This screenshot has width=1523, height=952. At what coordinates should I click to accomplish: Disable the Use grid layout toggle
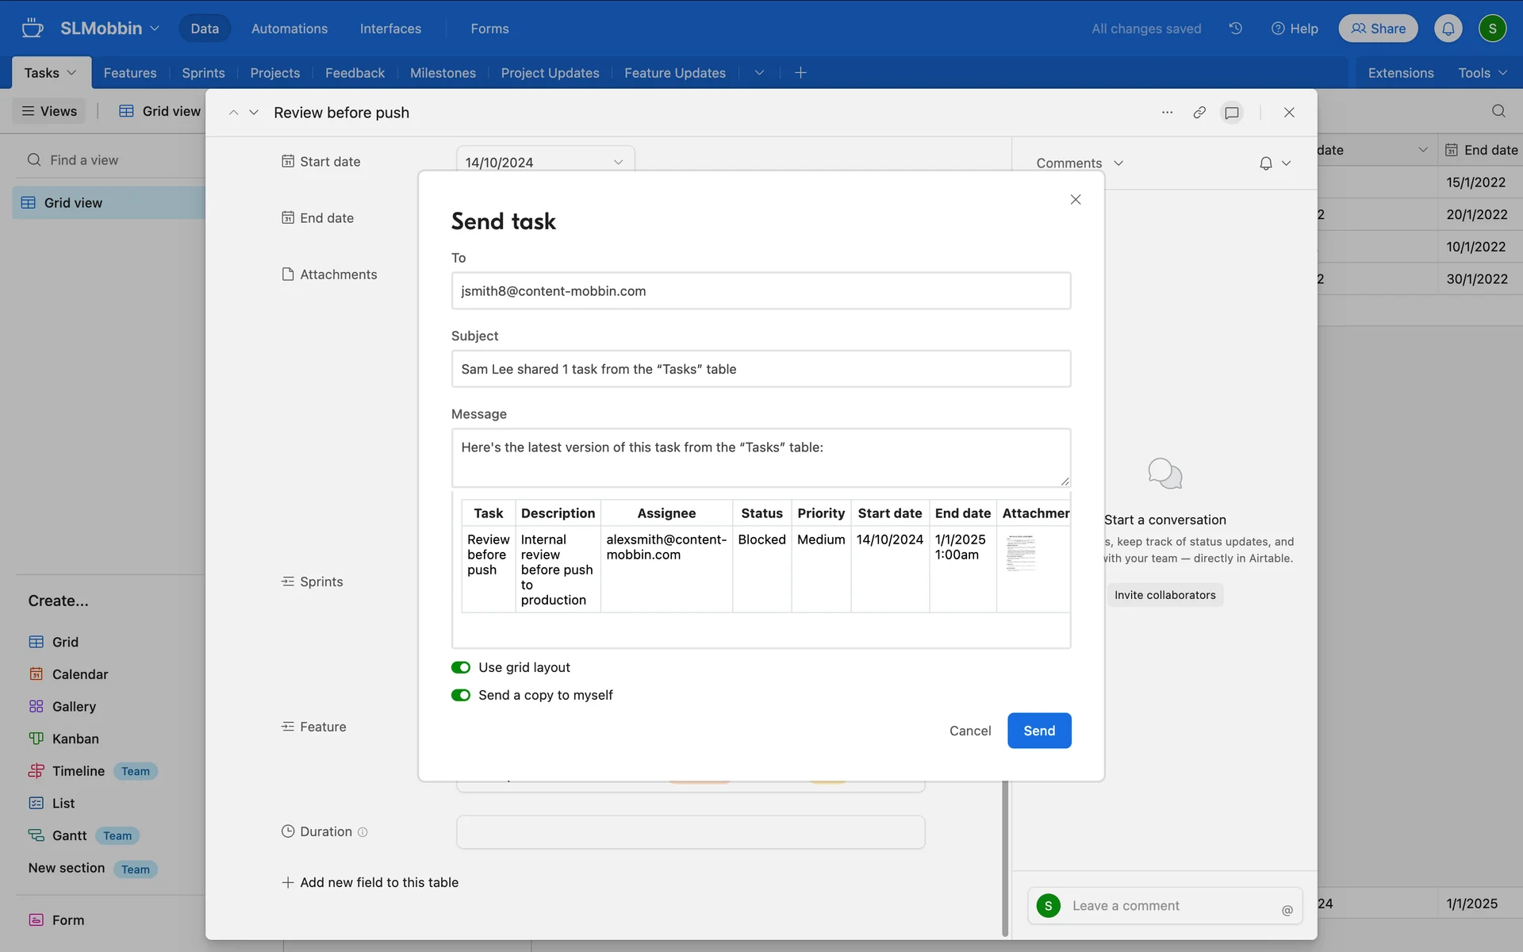click(x=461, y=668)
